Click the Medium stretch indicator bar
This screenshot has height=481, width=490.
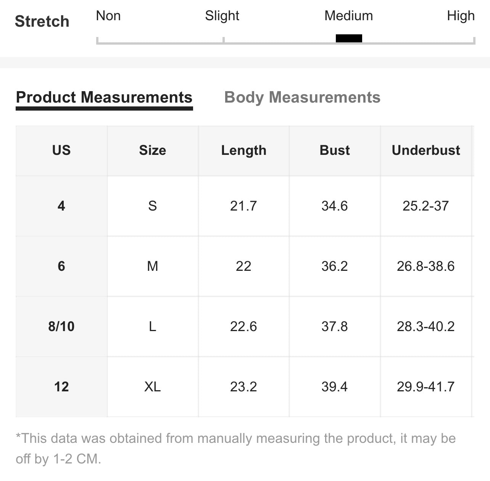point(349,38)
